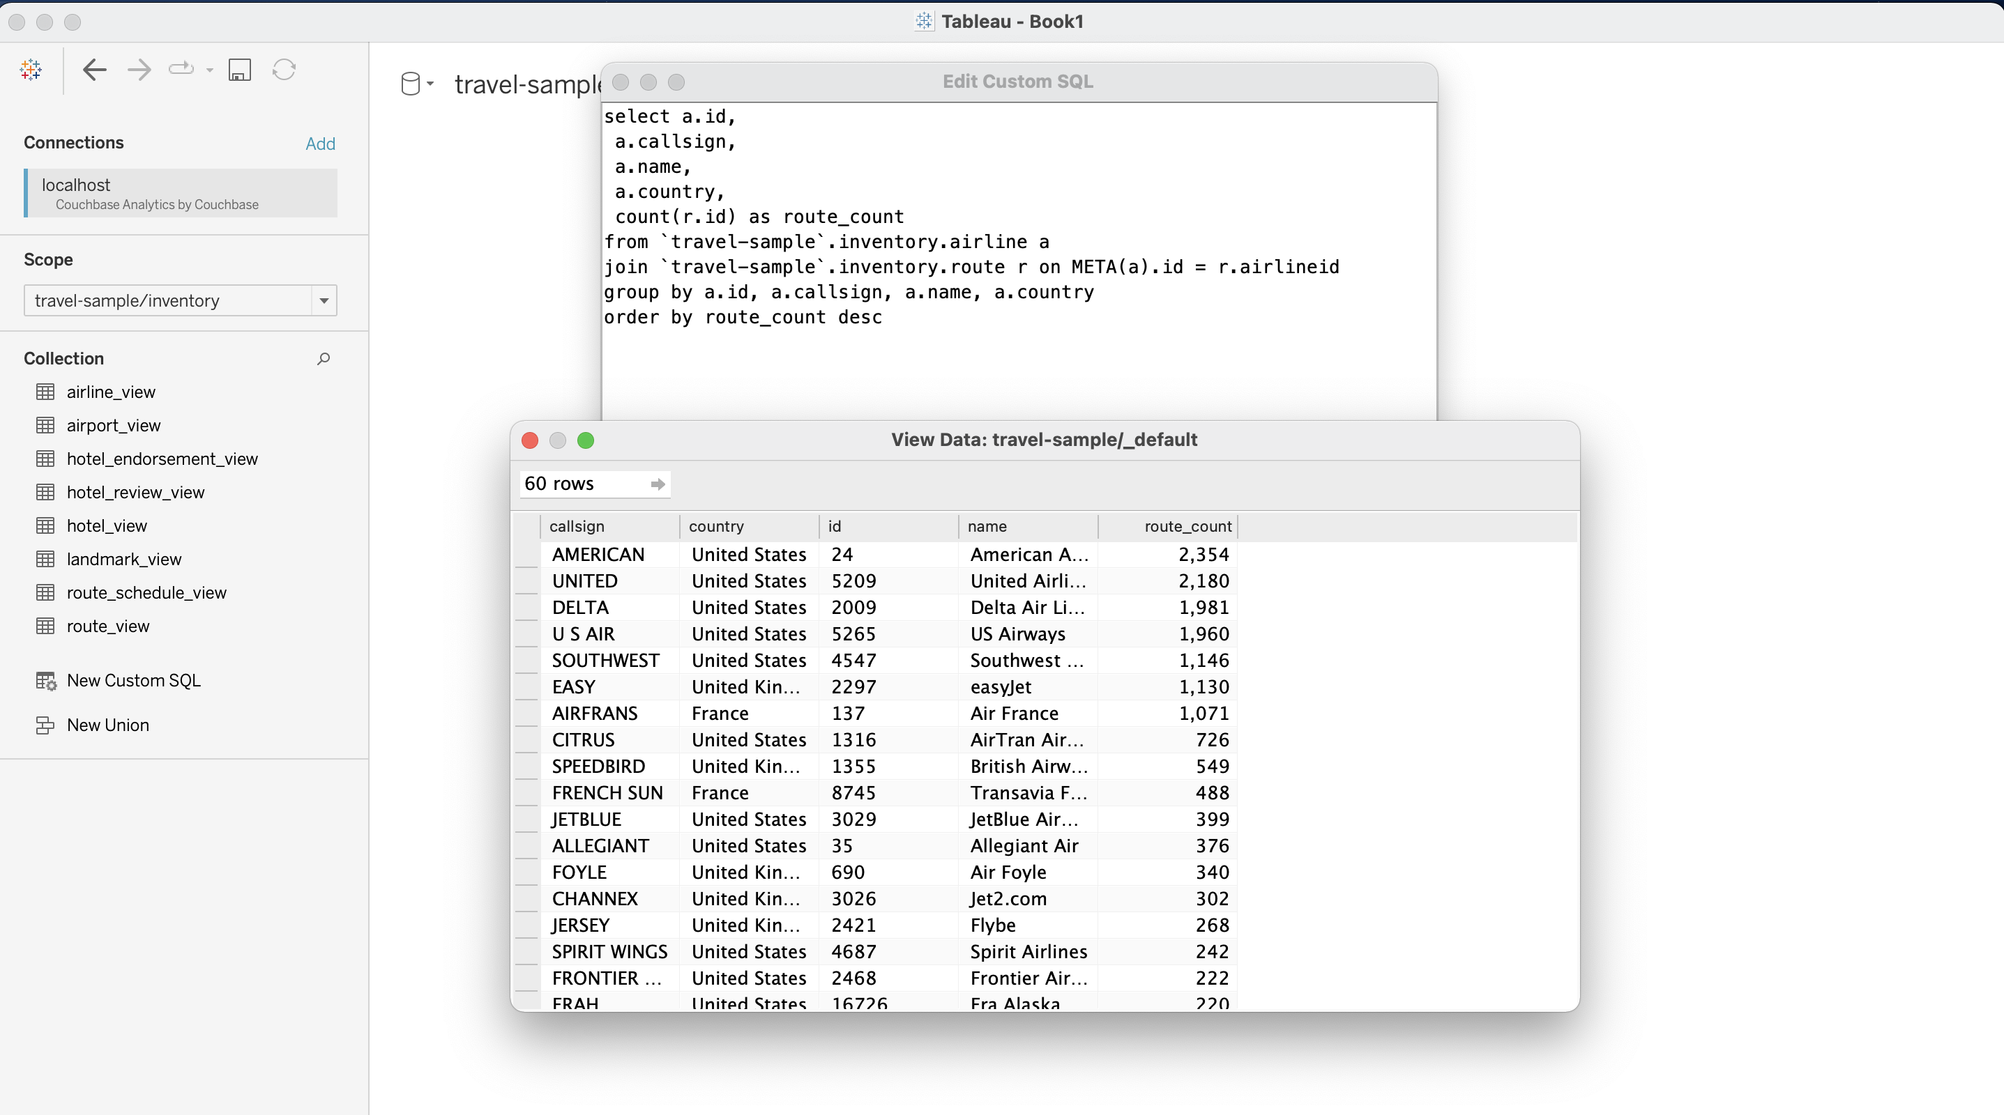The height and width of the screenshot is (1115, 2004).
Task: Close the View Data window with red button
Action: point(530,440)
